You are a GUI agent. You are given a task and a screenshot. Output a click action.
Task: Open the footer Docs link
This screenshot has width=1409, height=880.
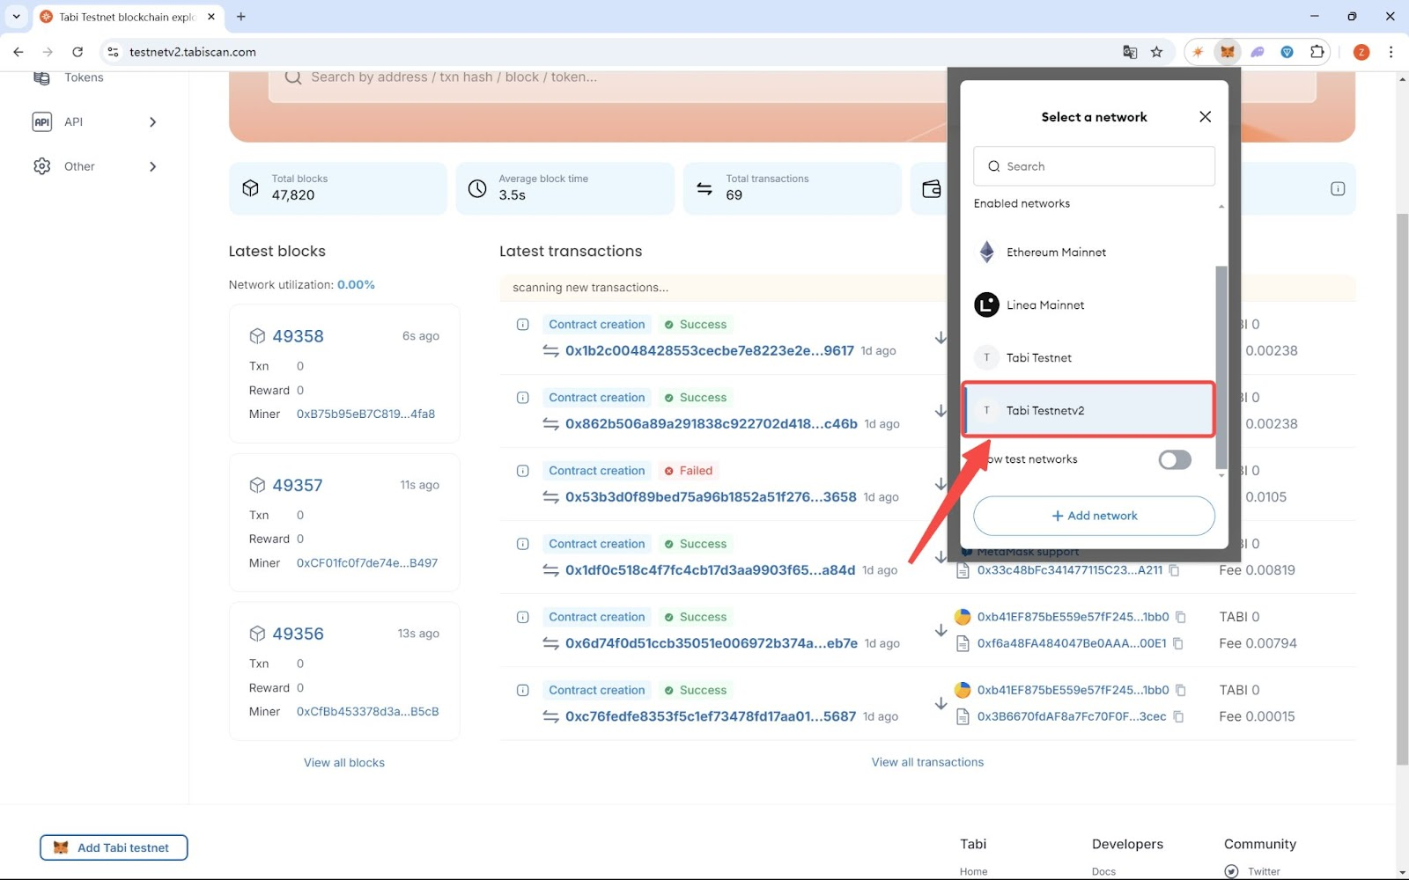tap(1103, 871)
